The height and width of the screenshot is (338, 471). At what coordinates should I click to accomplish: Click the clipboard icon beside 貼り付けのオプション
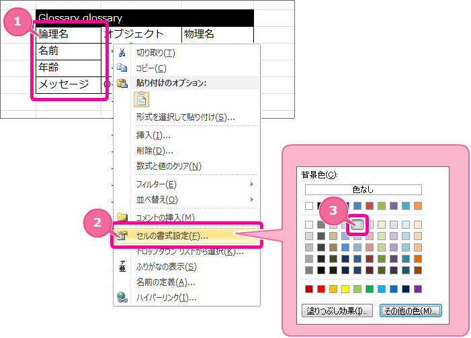pyautogui.click(x=122, y=82)
